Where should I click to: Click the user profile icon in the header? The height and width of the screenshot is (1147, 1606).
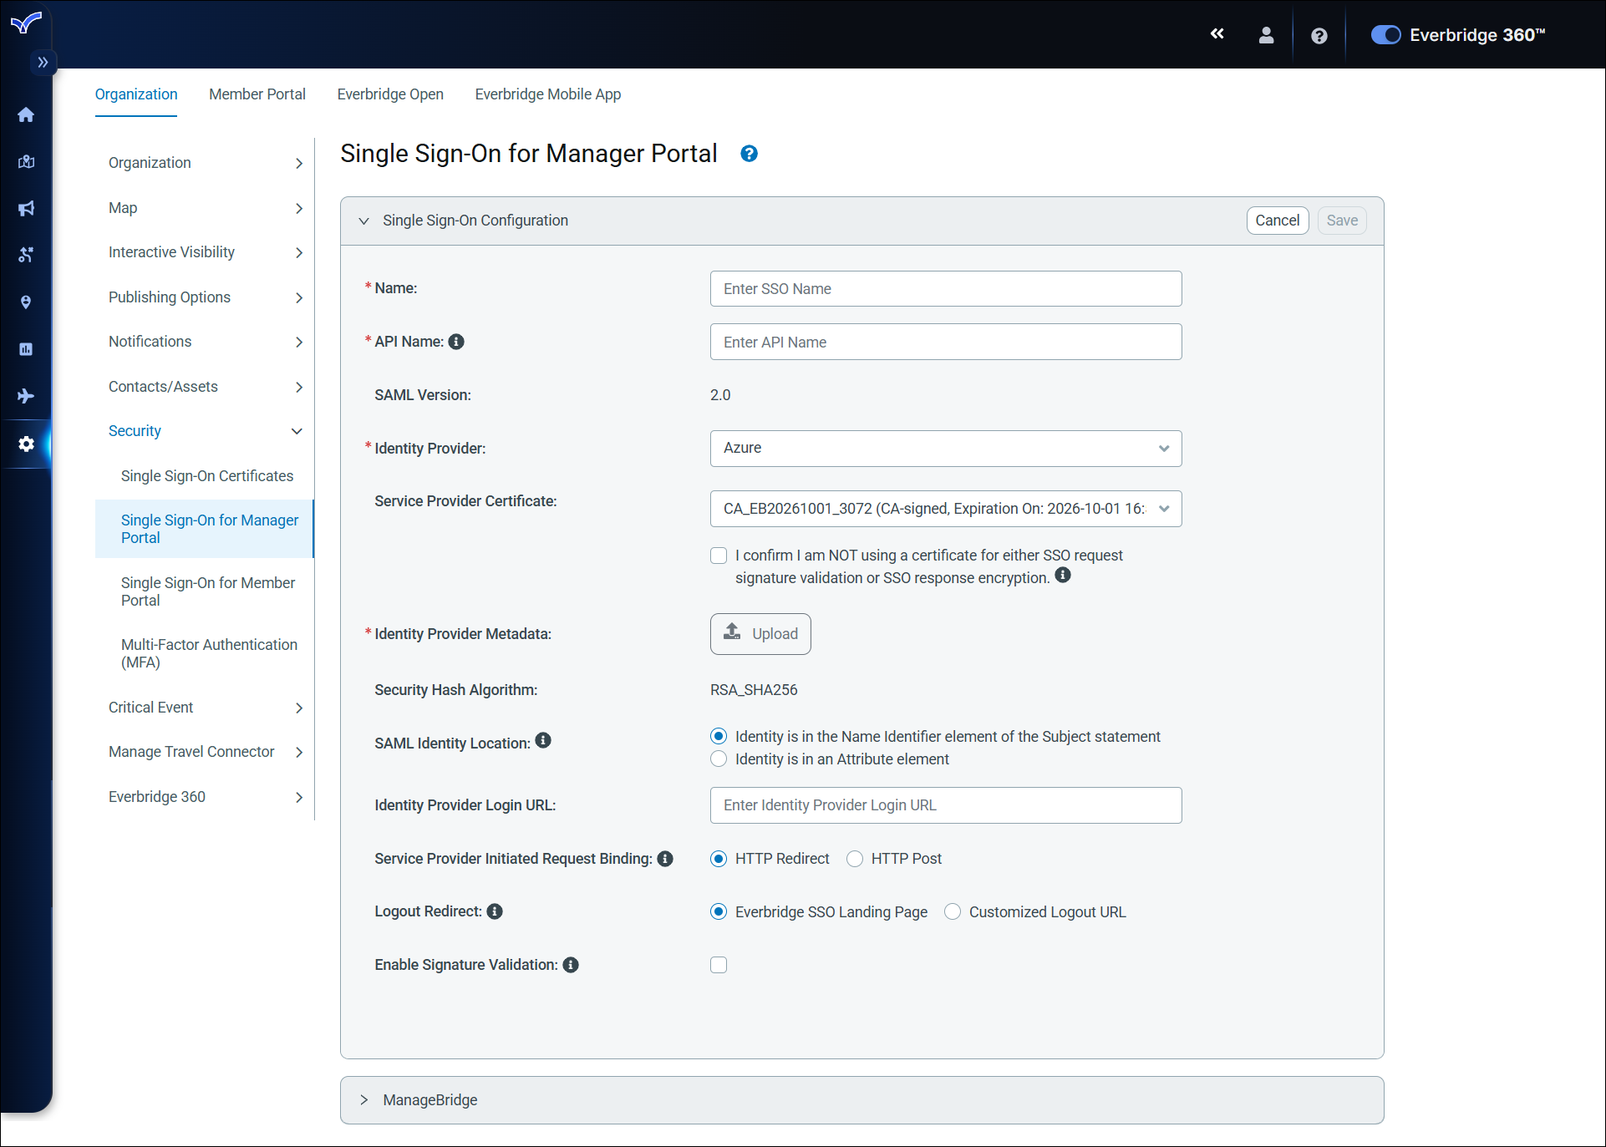click(x=1266, y=35)
